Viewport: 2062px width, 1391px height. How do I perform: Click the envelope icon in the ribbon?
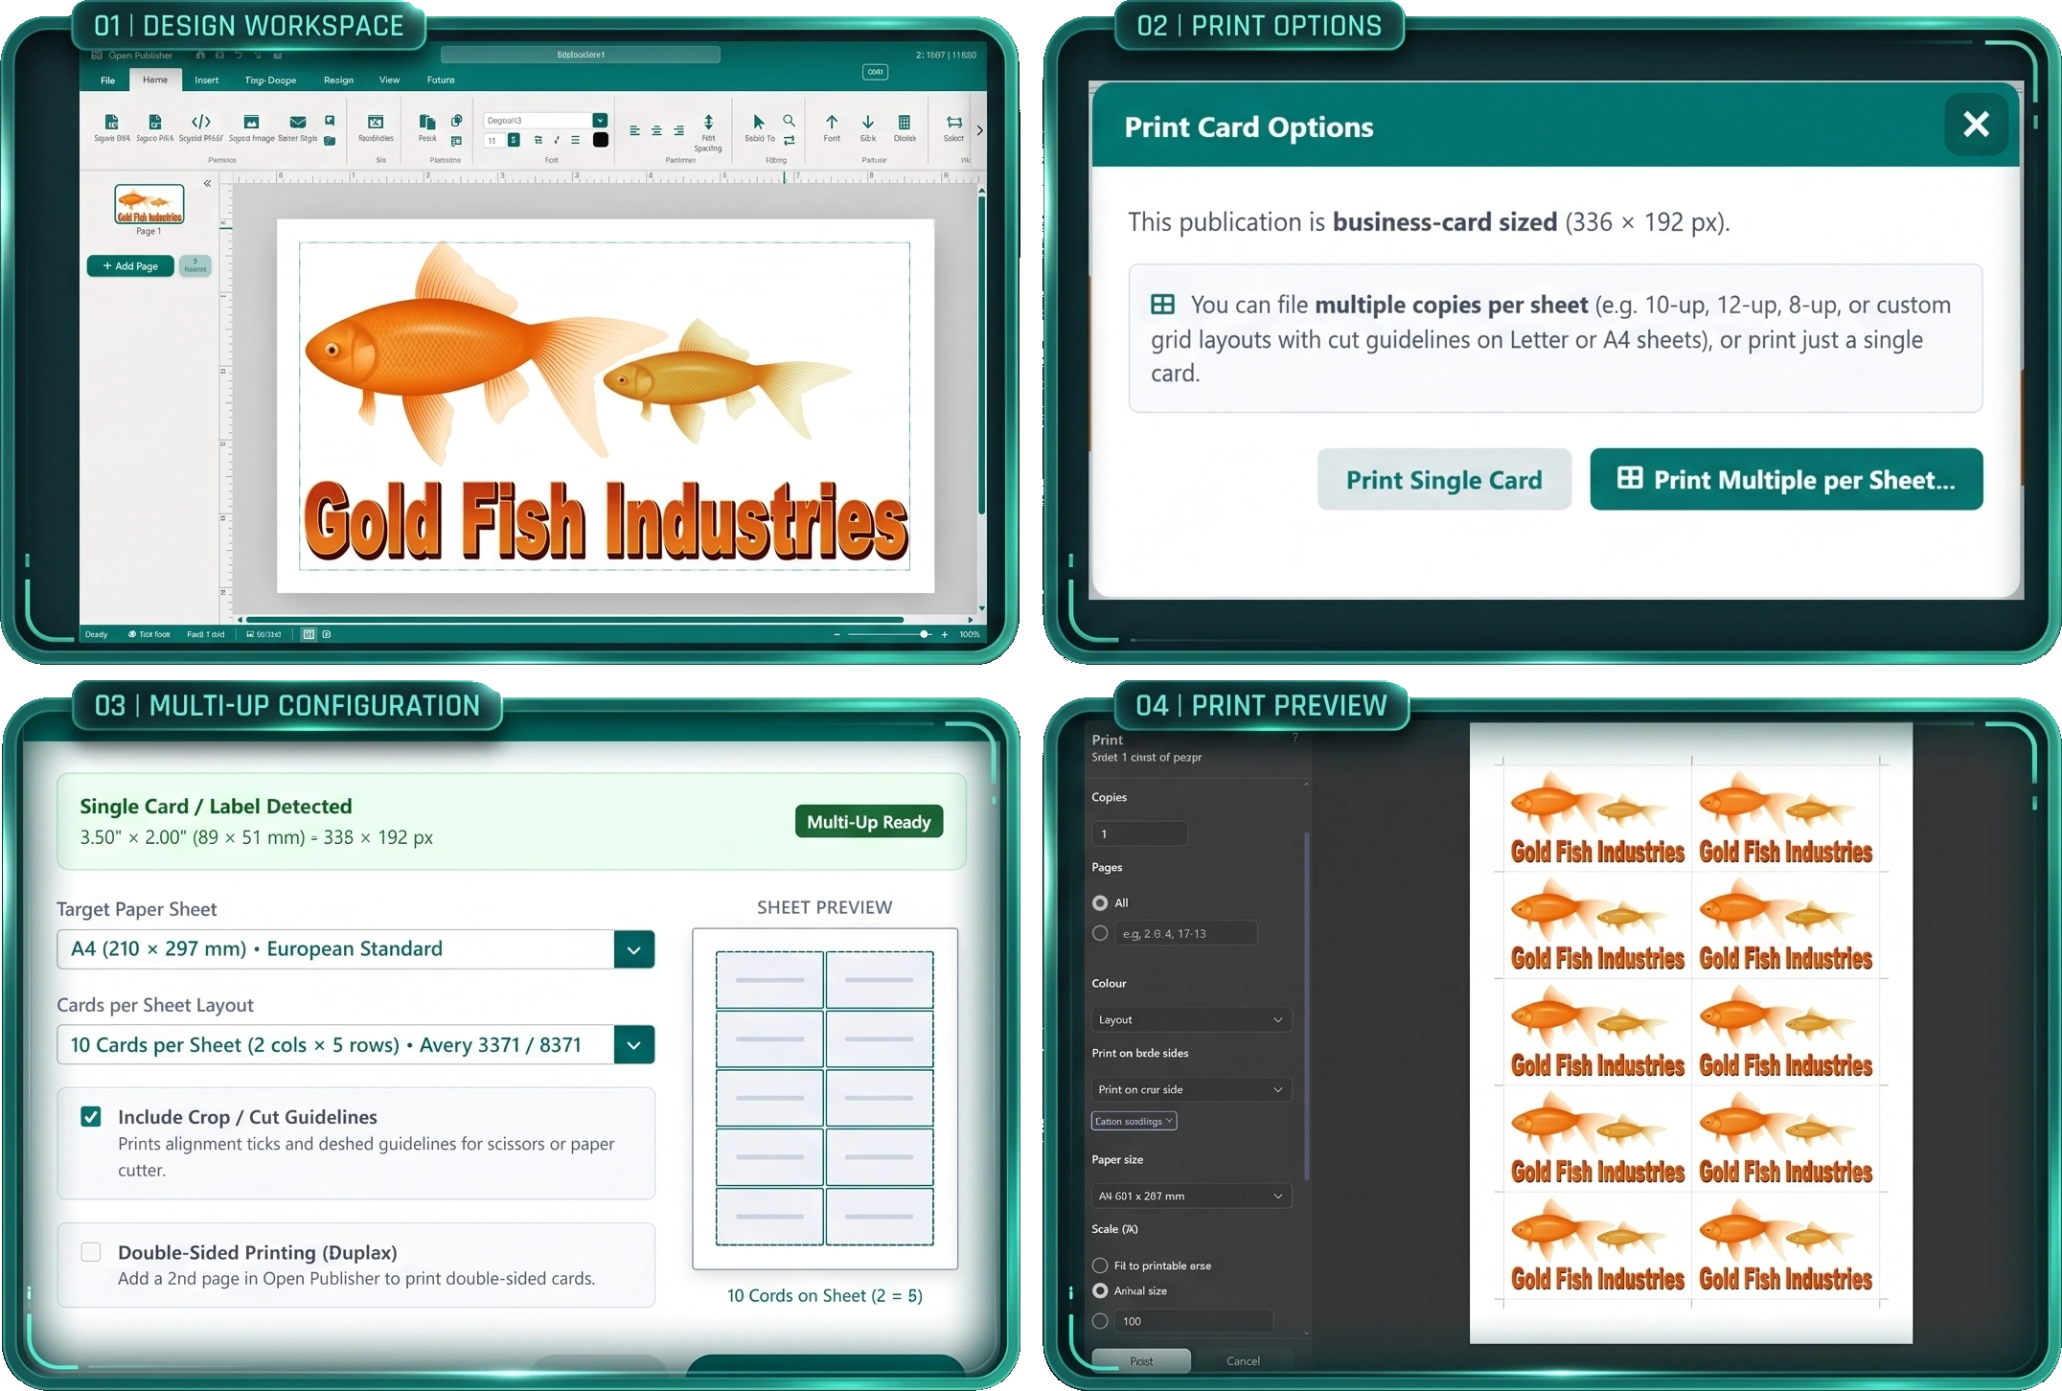(298, 122)
